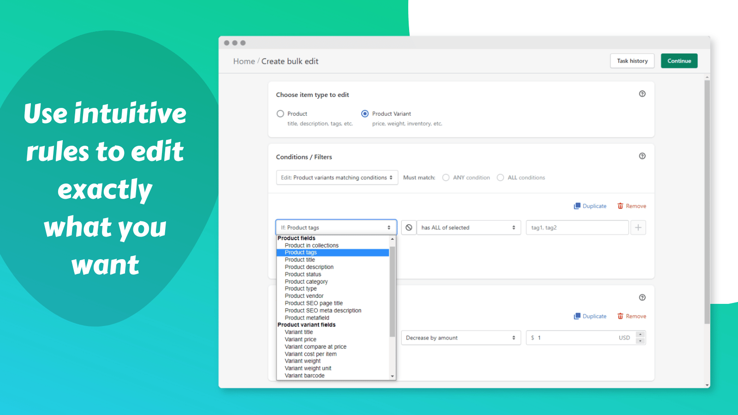Select Variant price from the field list

[300, 339]
